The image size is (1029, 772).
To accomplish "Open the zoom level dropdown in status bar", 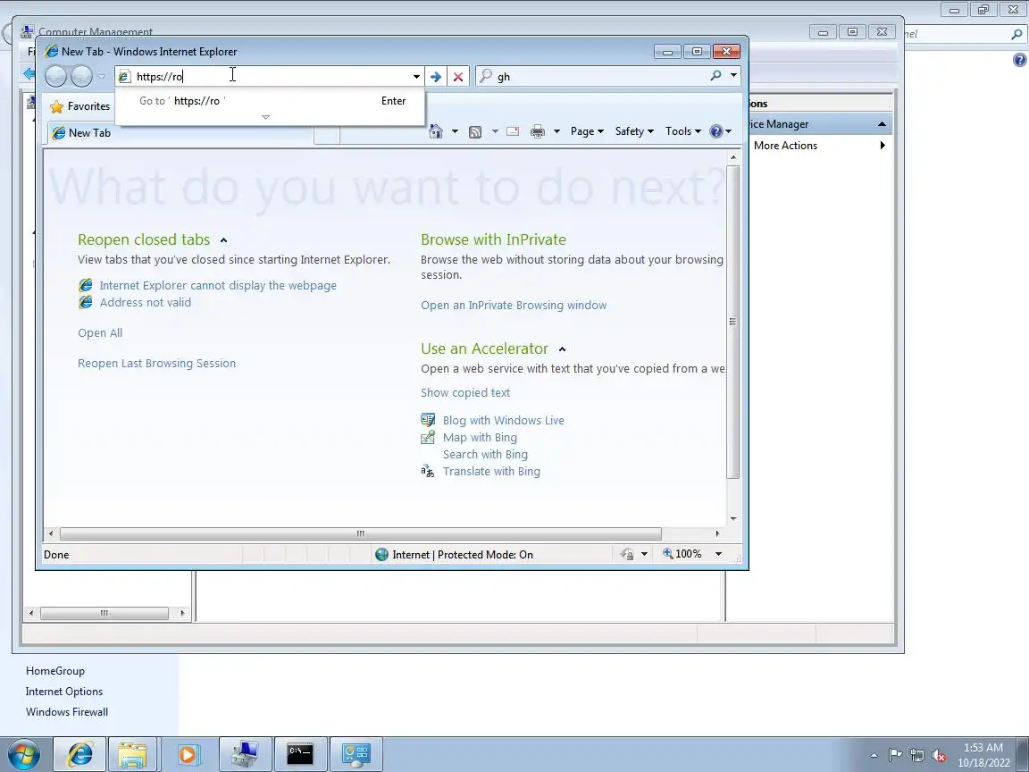I will pyautogui.click(x=718, y=554).
